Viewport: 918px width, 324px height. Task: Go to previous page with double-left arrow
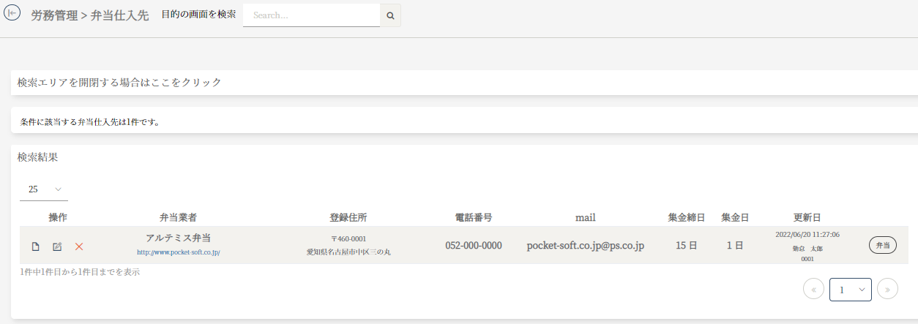click(813, 289)
